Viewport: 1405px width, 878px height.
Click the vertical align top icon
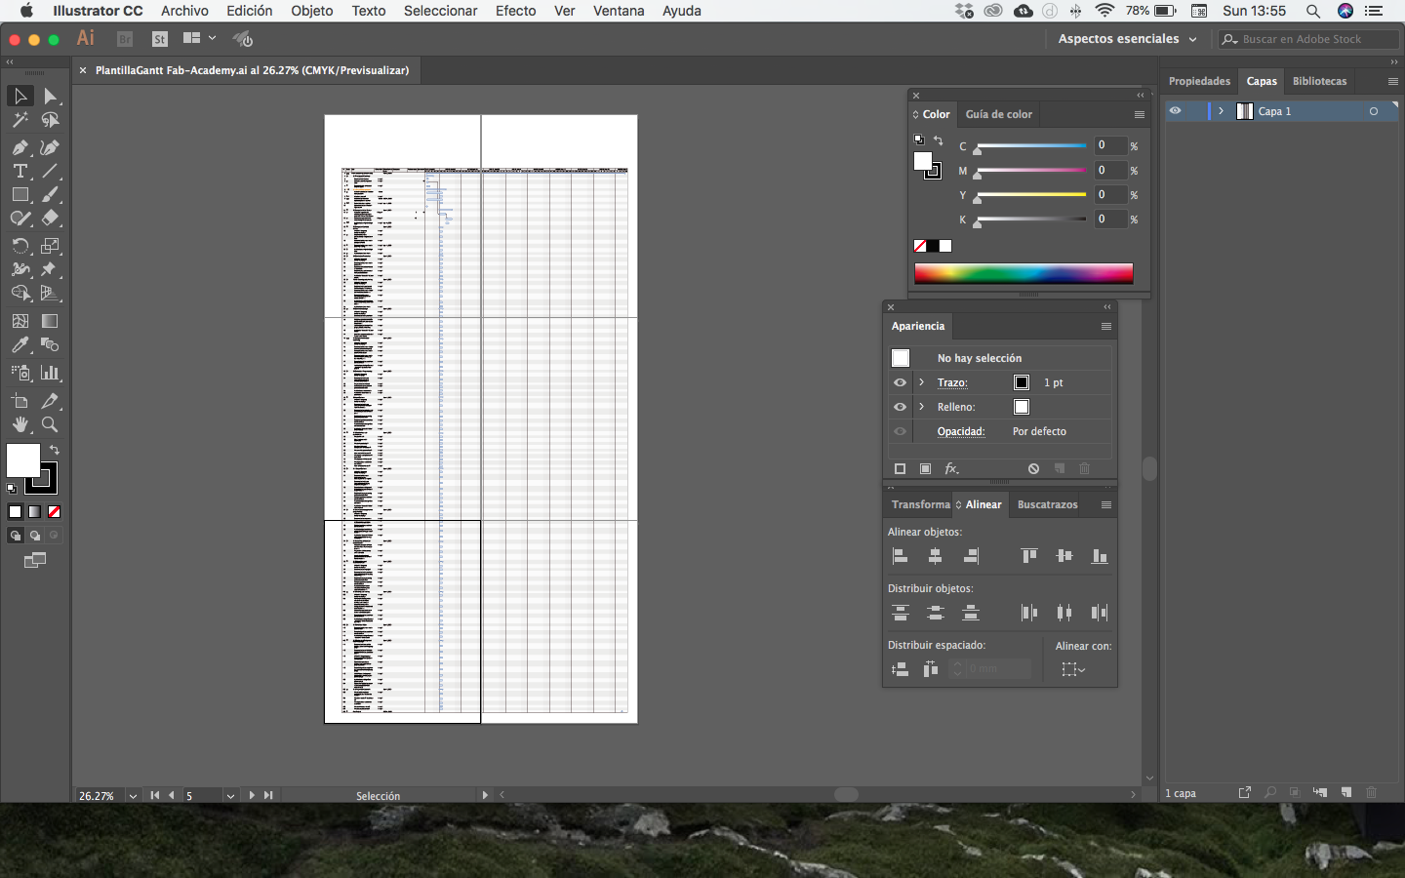click(1028, 556)
